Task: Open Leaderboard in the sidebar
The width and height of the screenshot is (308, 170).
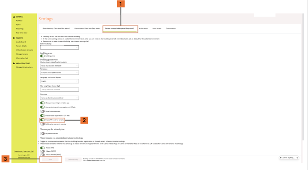Action: tap(21, 42)
